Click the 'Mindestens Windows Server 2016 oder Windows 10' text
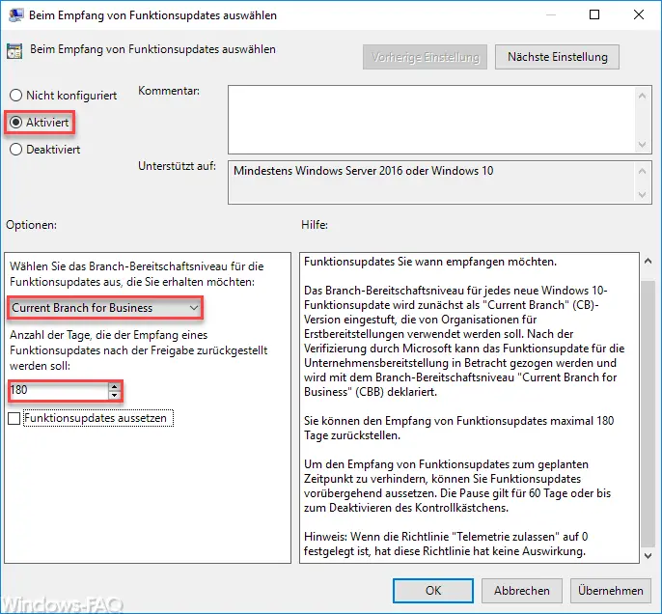Viewport: 662px width, 614px height. 364,171
